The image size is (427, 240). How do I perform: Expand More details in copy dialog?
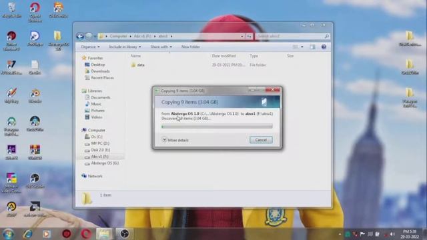tap(175, 140)
